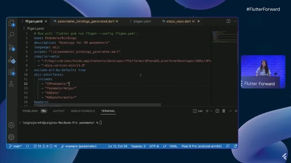Open the Debug Console panel tab
The width and height of the screenshot is (291, 163).
(x=83, y=111)
